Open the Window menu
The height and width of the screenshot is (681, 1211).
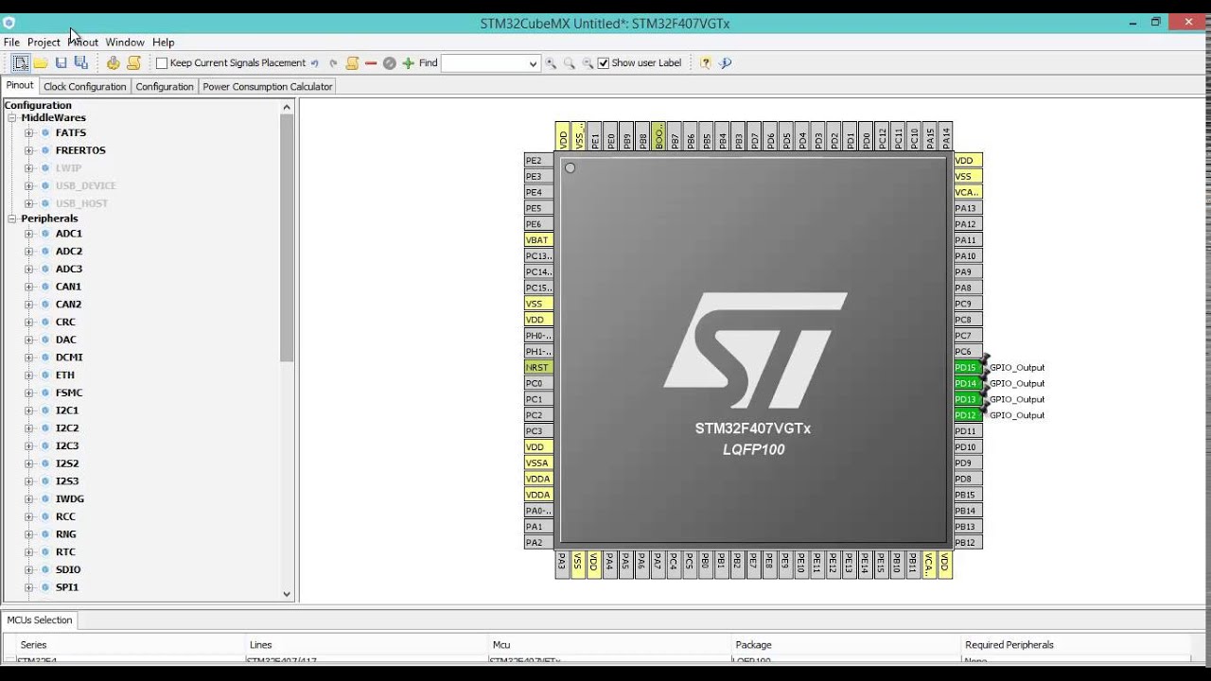click(125, 43)
